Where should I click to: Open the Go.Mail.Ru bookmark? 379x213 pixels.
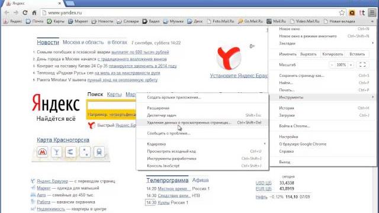tap(250, 21)
